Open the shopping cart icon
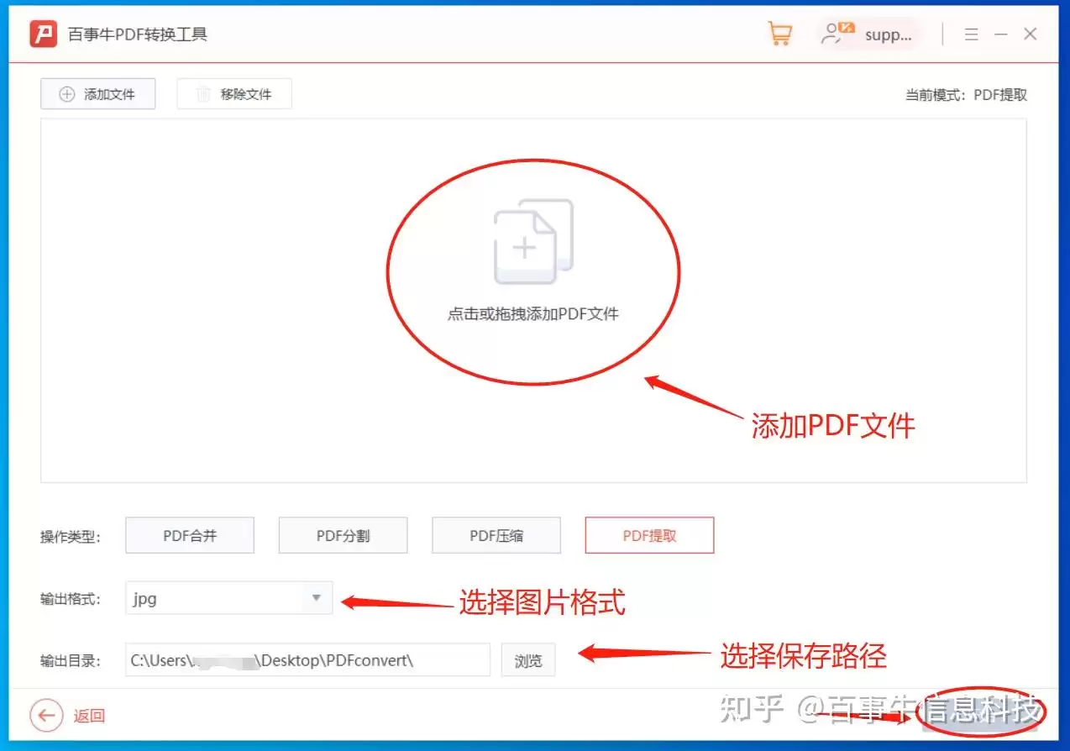 (x=779, y=34)
